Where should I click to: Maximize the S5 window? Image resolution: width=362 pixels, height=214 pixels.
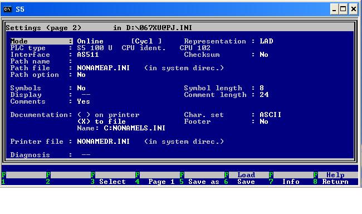(343, 9)
